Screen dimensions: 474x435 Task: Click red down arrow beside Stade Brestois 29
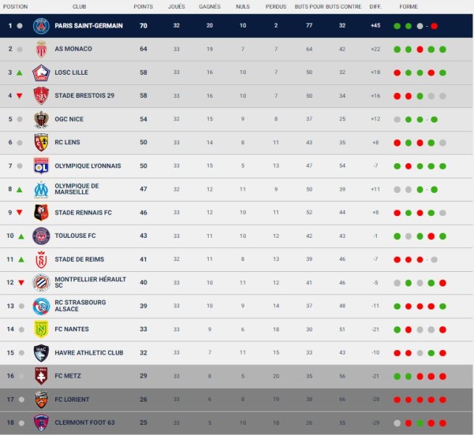click(20, 96)
